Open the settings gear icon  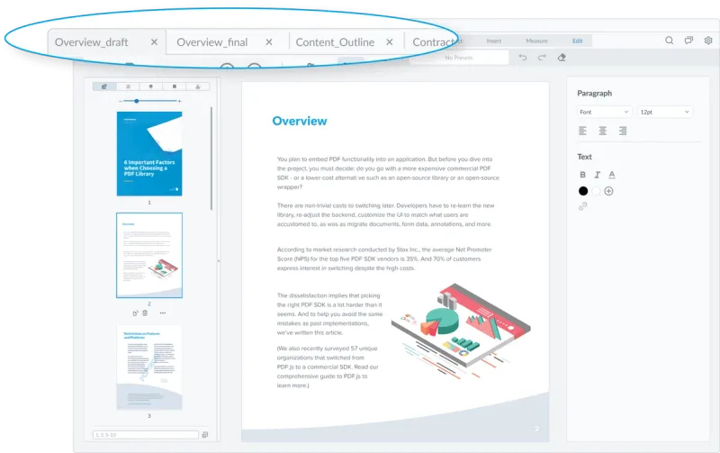click(x=708, y=41)
